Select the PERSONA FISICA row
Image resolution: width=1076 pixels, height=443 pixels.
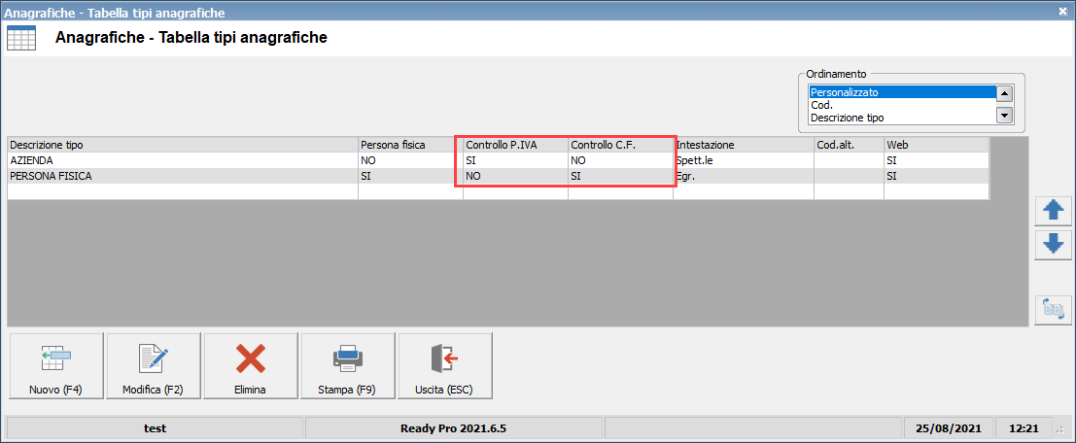(x=499, y=176)
